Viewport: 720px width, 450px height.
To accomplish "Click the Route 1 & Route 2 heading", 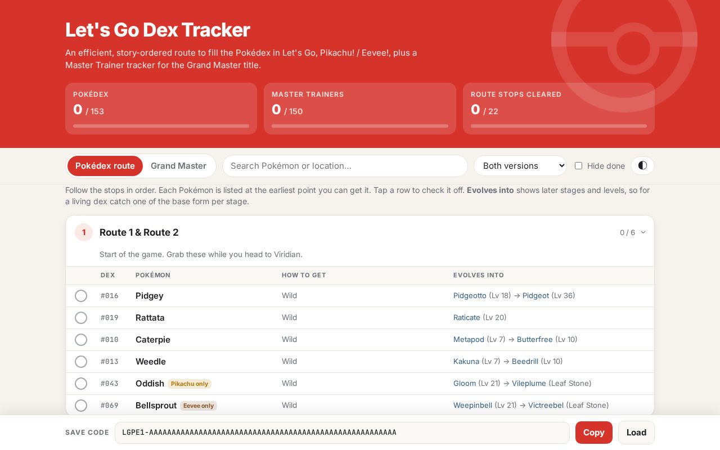I will pyautogui.click(x=139, y=233).
